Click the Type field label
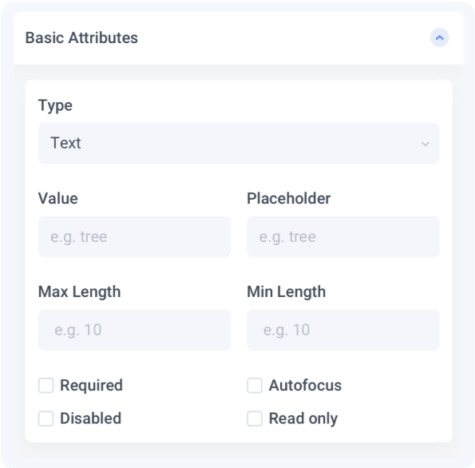This screenshot has width=475, height=468. coord(55,106)
